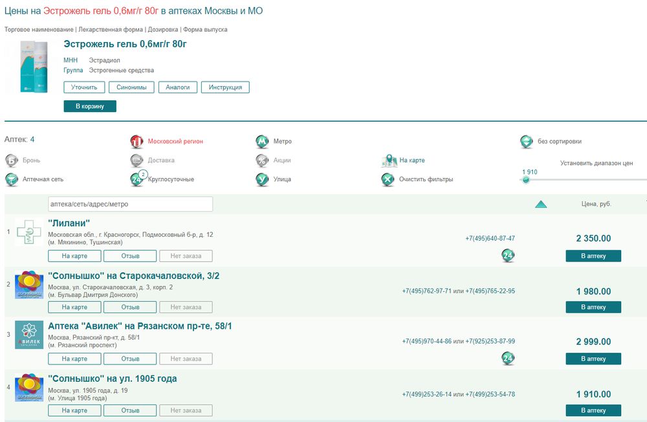Click the 'Улица' street filter icon

click(262, 180)
